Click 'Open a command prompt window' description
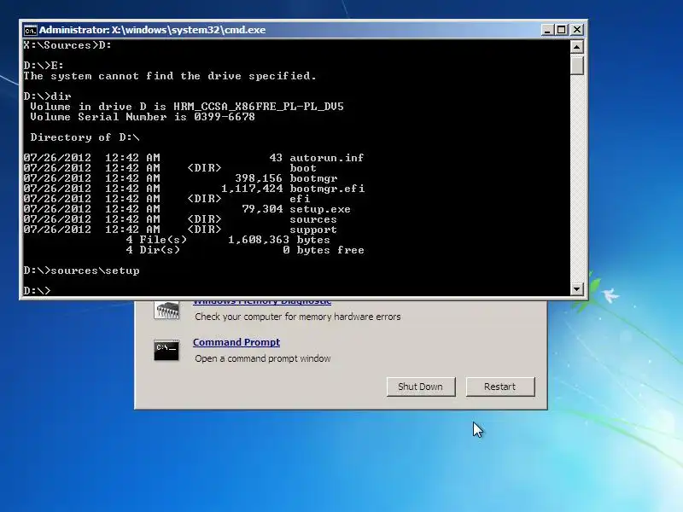Screen dimensions: 683x512 (263, 358)
